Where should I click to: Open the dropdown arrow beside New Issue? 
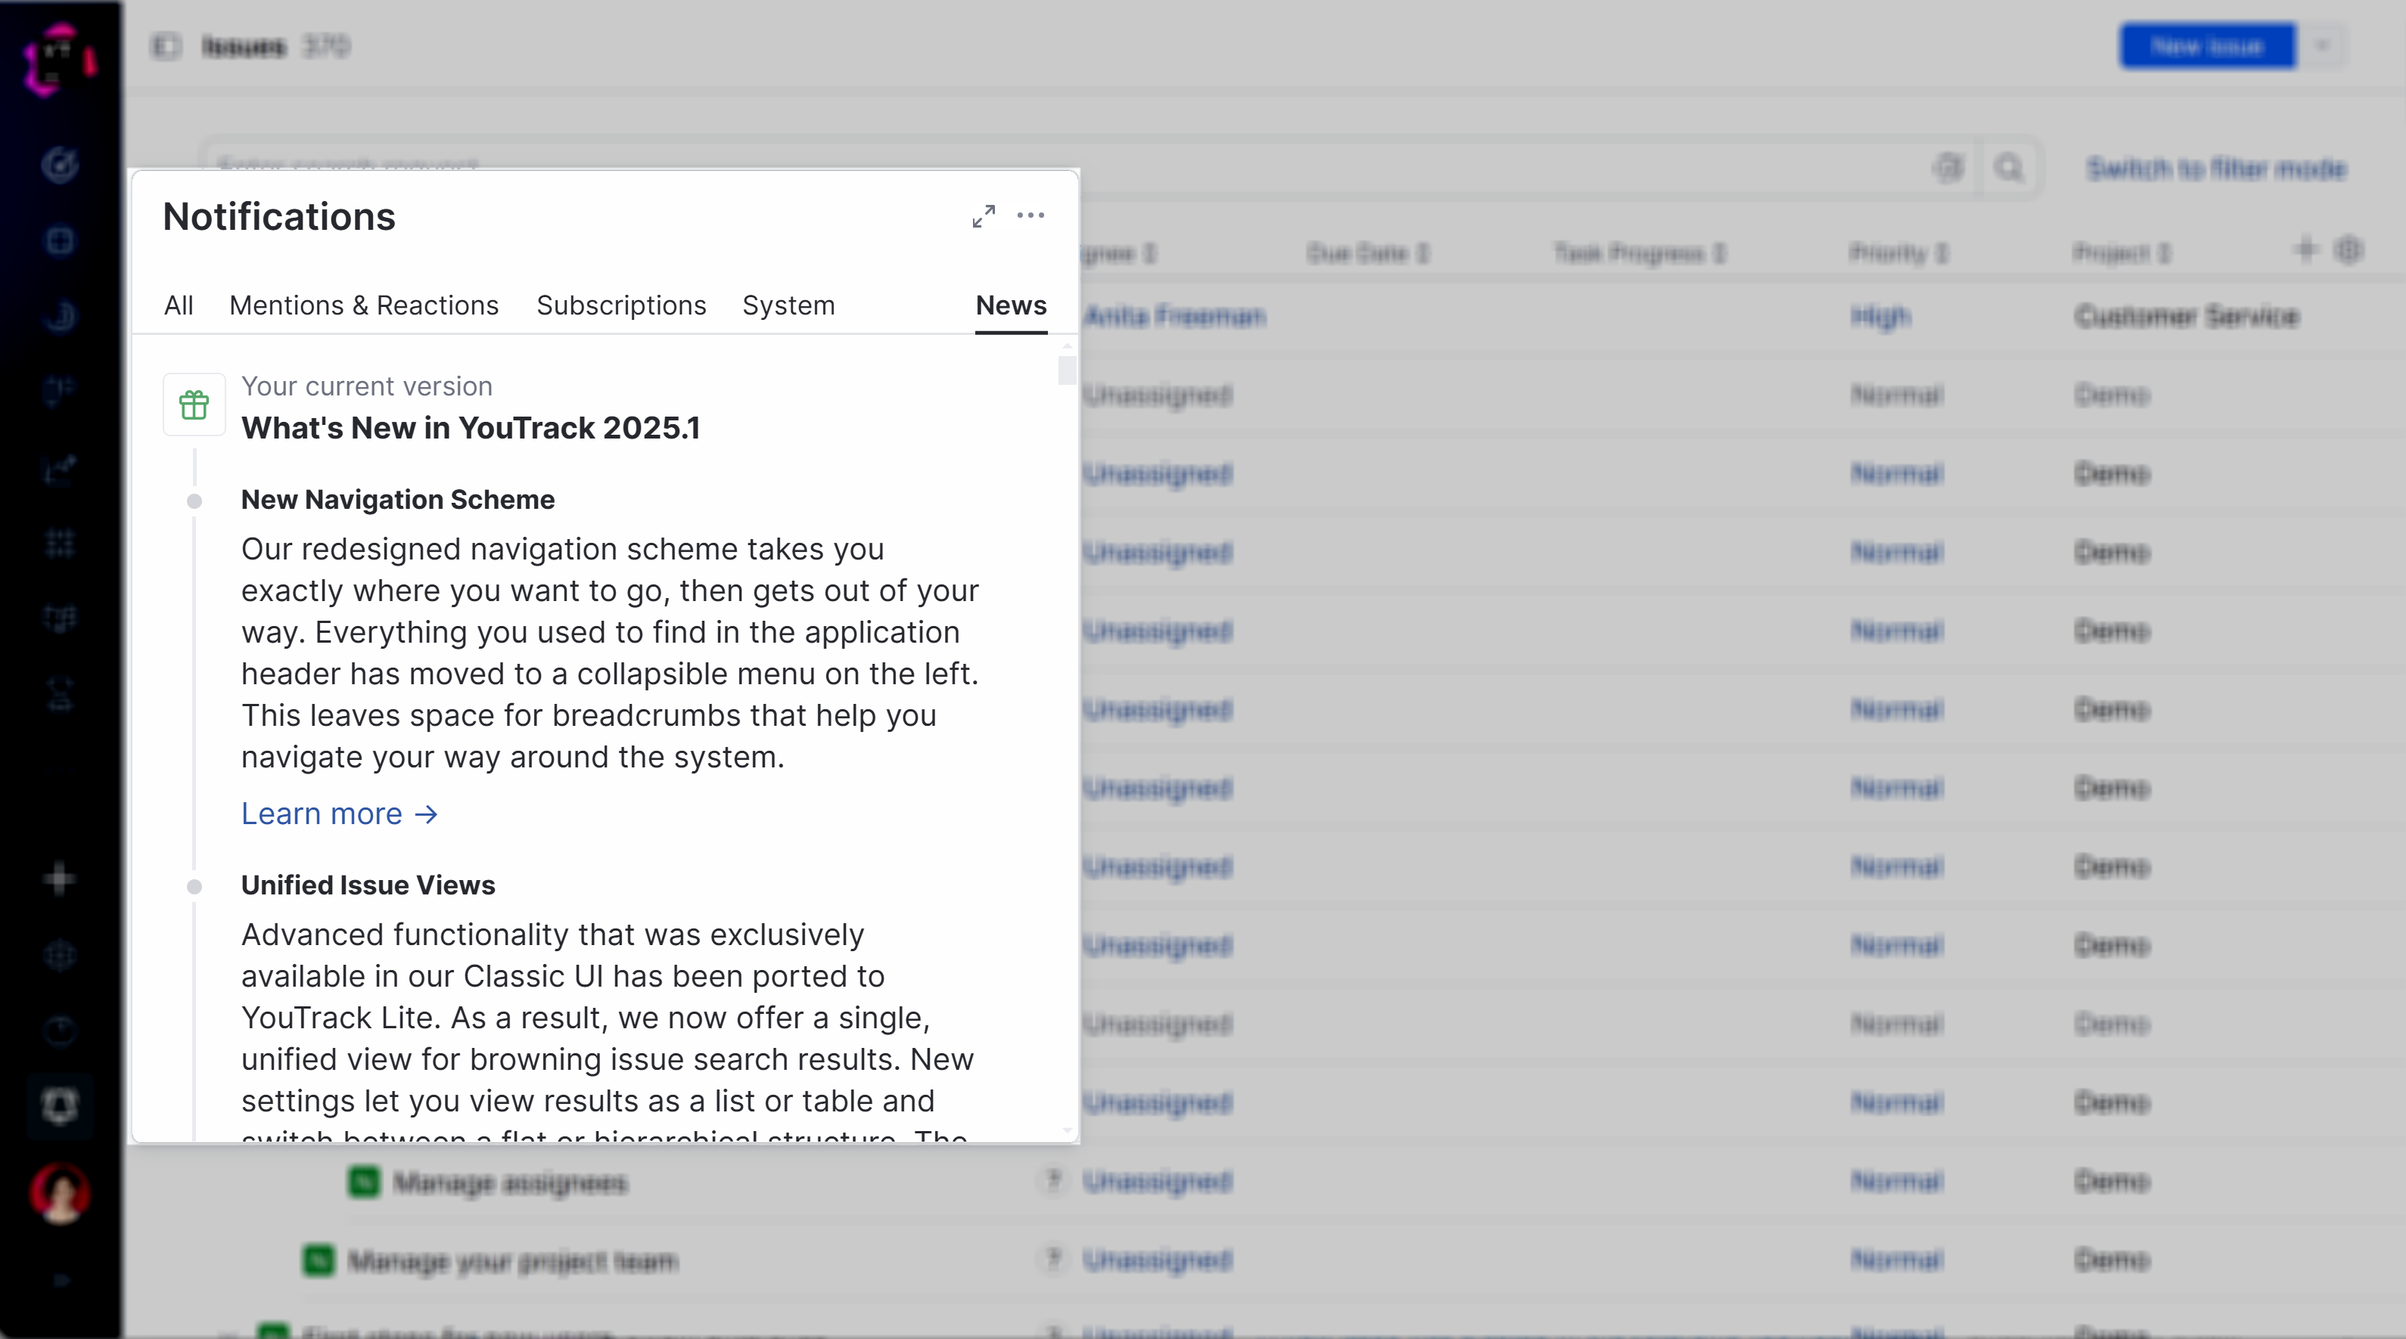click(2323, 45)
